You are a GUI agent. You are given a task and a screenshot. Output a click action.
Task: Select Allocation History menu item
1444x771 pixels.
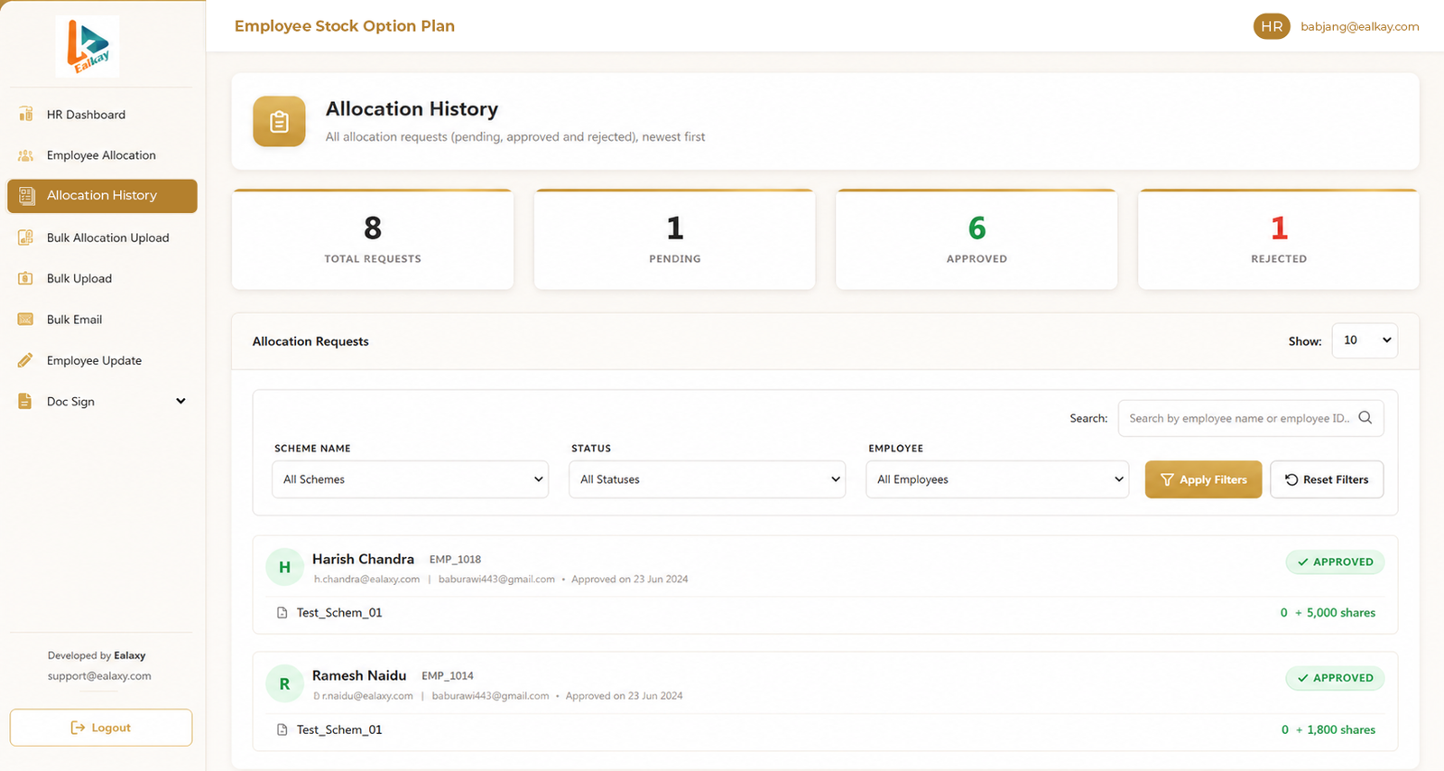click(102, 196)
